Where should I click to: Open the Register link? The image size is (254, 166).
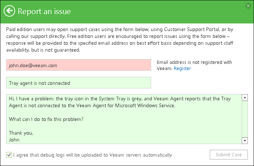(182, 69)
